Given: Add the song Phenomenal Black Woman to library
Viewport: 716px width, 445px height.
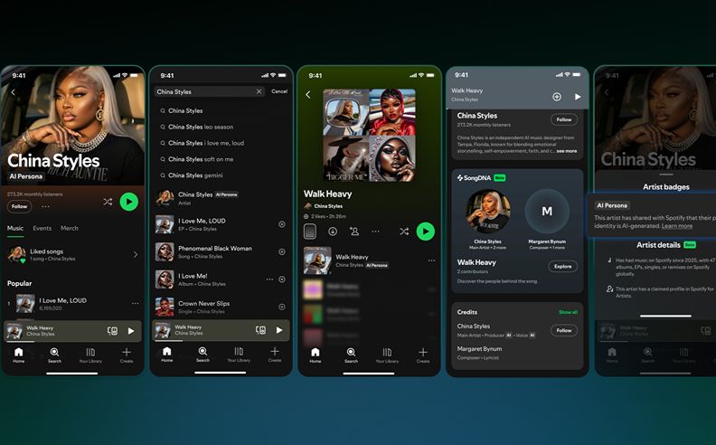Looking at the screenshot, I should coord(282,251).
